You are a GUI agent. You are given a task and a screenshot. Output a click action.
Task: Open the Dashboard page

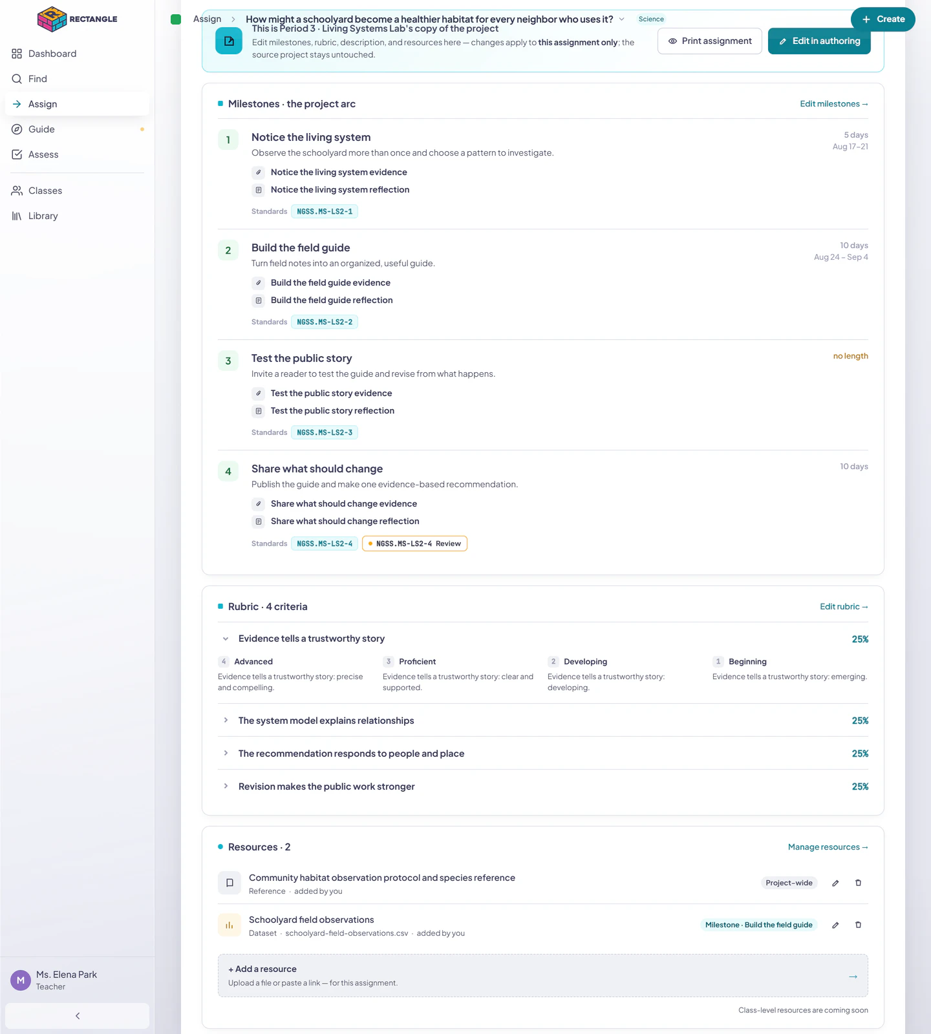77,54
